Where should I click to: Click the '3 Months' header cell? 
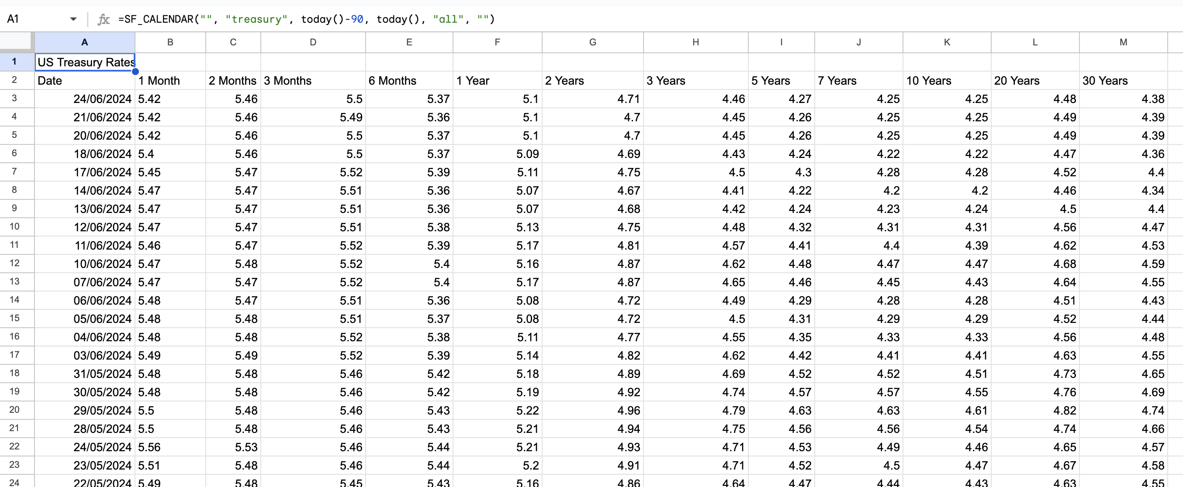[313, 80]
